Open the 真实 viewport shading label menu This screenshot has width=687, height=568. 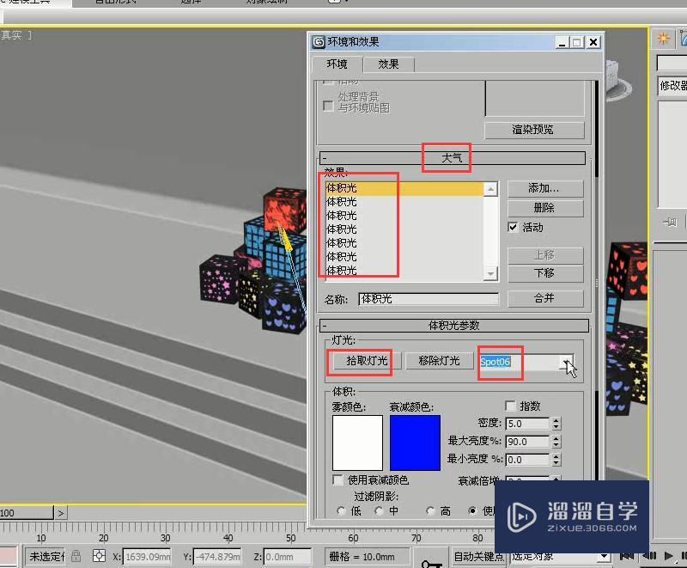click(11, 35)
